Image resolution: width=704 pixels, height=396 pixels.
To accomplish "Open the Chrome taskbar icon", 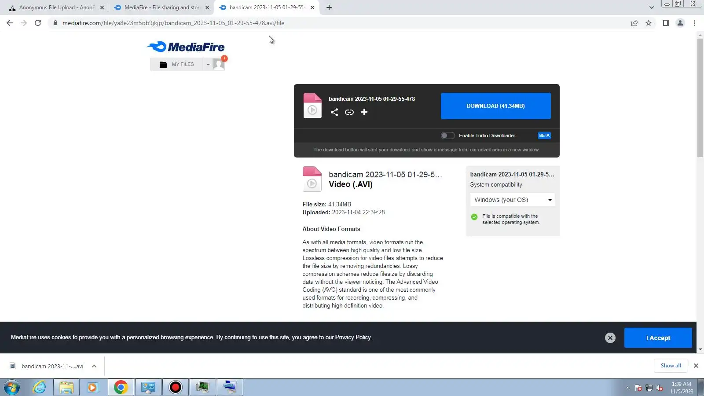I will 121,388.
